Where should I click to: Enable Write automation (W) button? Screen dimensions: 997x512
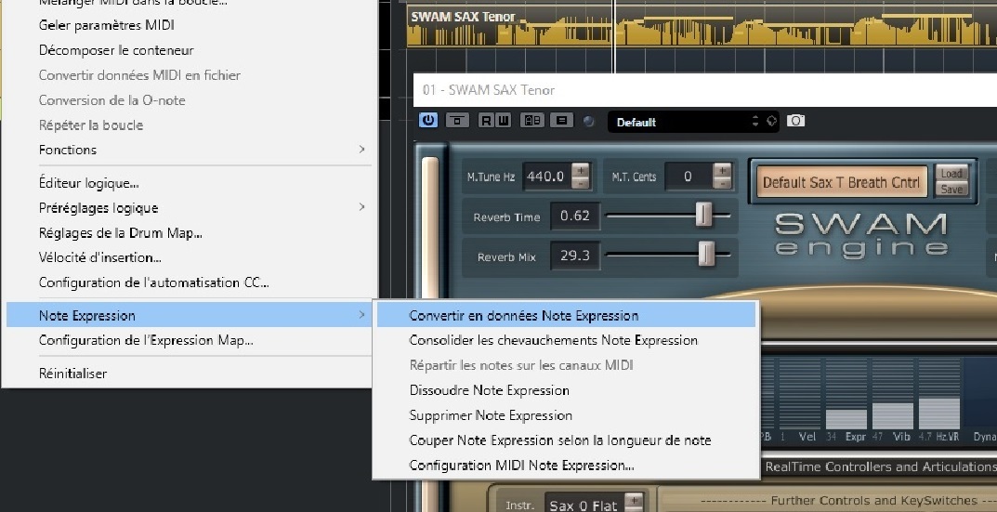point(503,120)
